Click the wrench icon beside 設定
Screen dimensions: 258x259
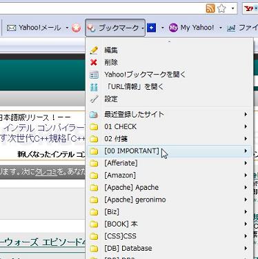(x=94, y=99)
